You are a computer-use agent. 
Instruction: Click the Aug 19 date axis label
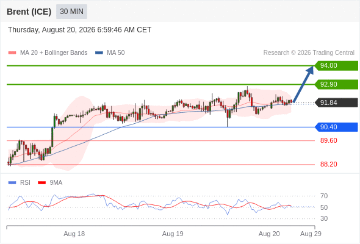173,234
